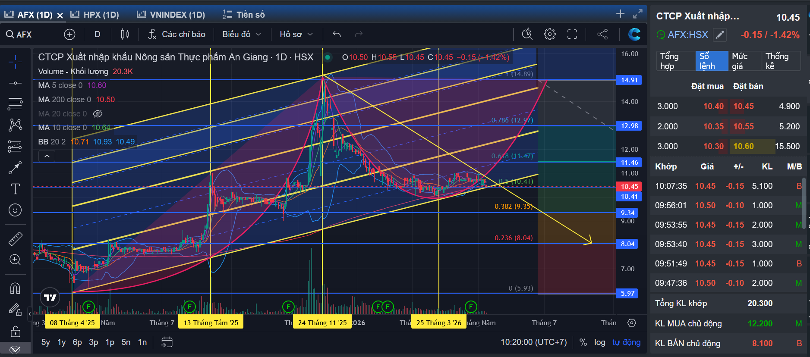
Task: Select the crosshair cursor tool
Action: (x=15, y=62)
